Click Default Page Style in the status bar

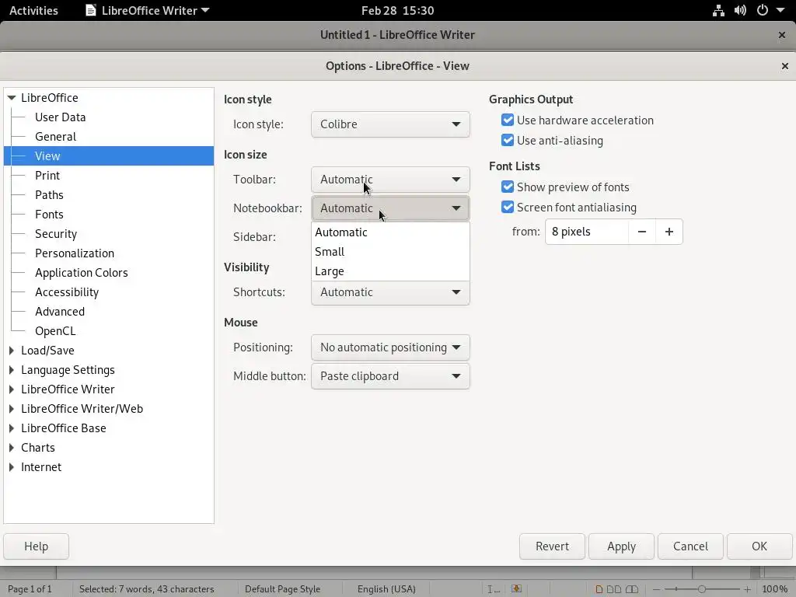(282, 589)
